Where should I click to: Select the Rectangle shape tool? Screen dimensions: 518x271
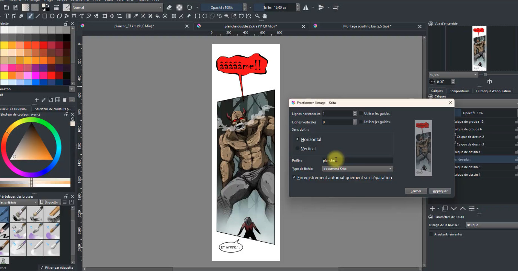pyautogui.click(x=44, y=16)
